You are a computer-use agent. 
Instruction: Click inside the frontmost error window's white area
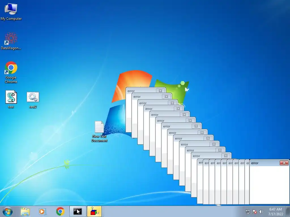coord(269,185)
